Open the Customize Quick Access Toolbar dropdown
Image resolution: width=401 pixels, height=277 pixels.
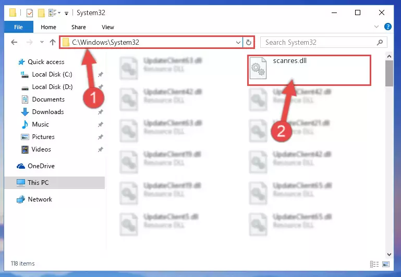coord(66,13)
